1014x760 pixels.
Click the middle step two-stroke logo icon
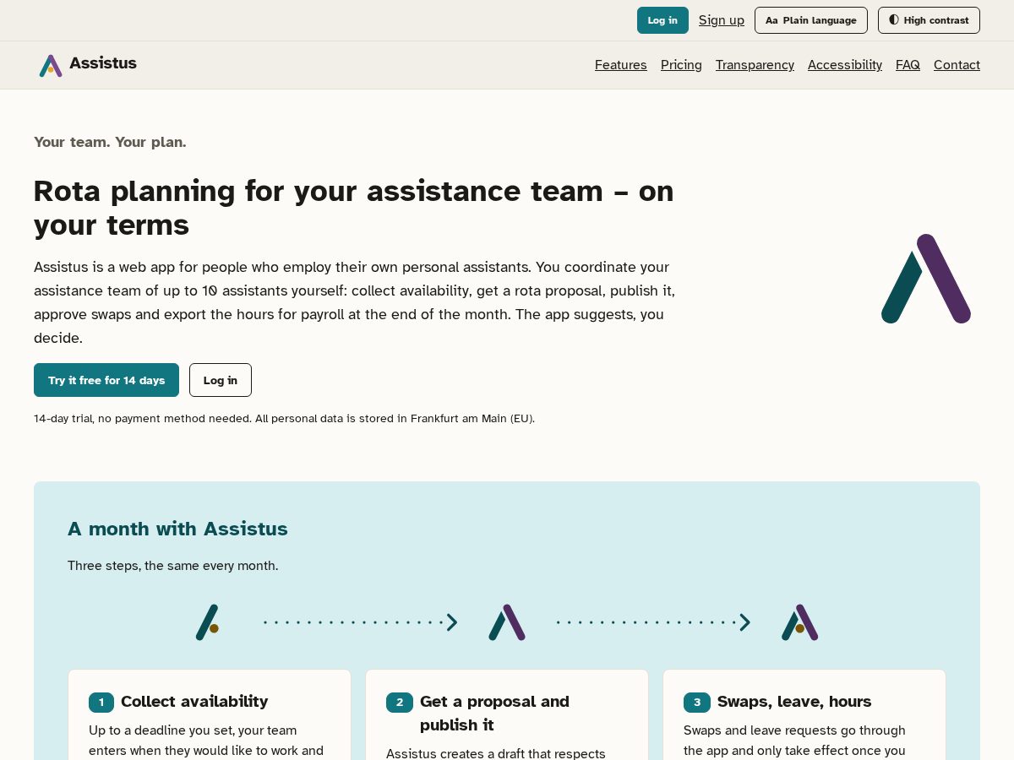click(x=507, y=622)
